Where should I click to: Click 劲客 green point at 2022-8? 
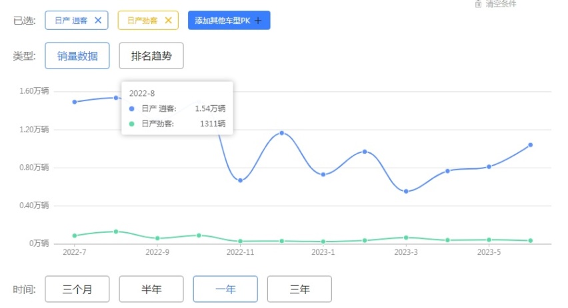pos(116,231)
